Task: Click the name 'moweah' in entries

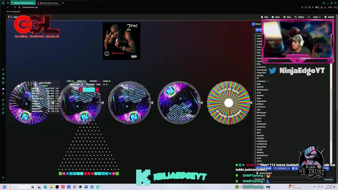Action: [260, 135]
